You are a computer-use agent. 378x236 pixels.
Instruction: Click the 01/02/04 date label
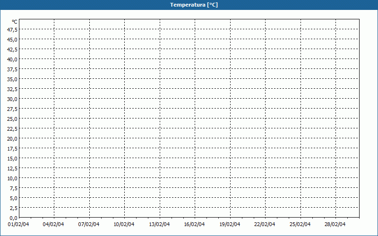[x=18, y=225]
